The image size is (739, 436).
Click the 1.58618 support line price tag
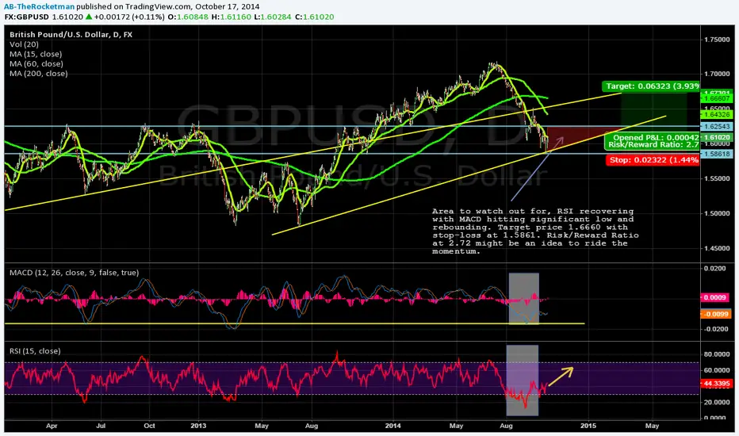pyautogui.click(x=717, y=154)
